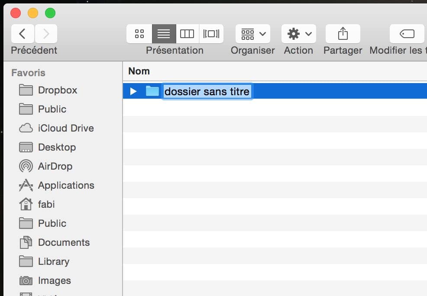
Task: Click the Library folder icon
Action: tap(26, 261)
